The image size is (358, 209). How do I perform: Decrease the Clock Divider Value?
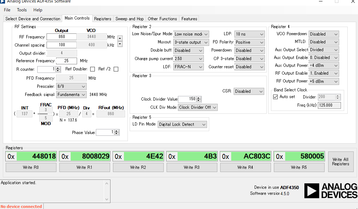point(199,101)
